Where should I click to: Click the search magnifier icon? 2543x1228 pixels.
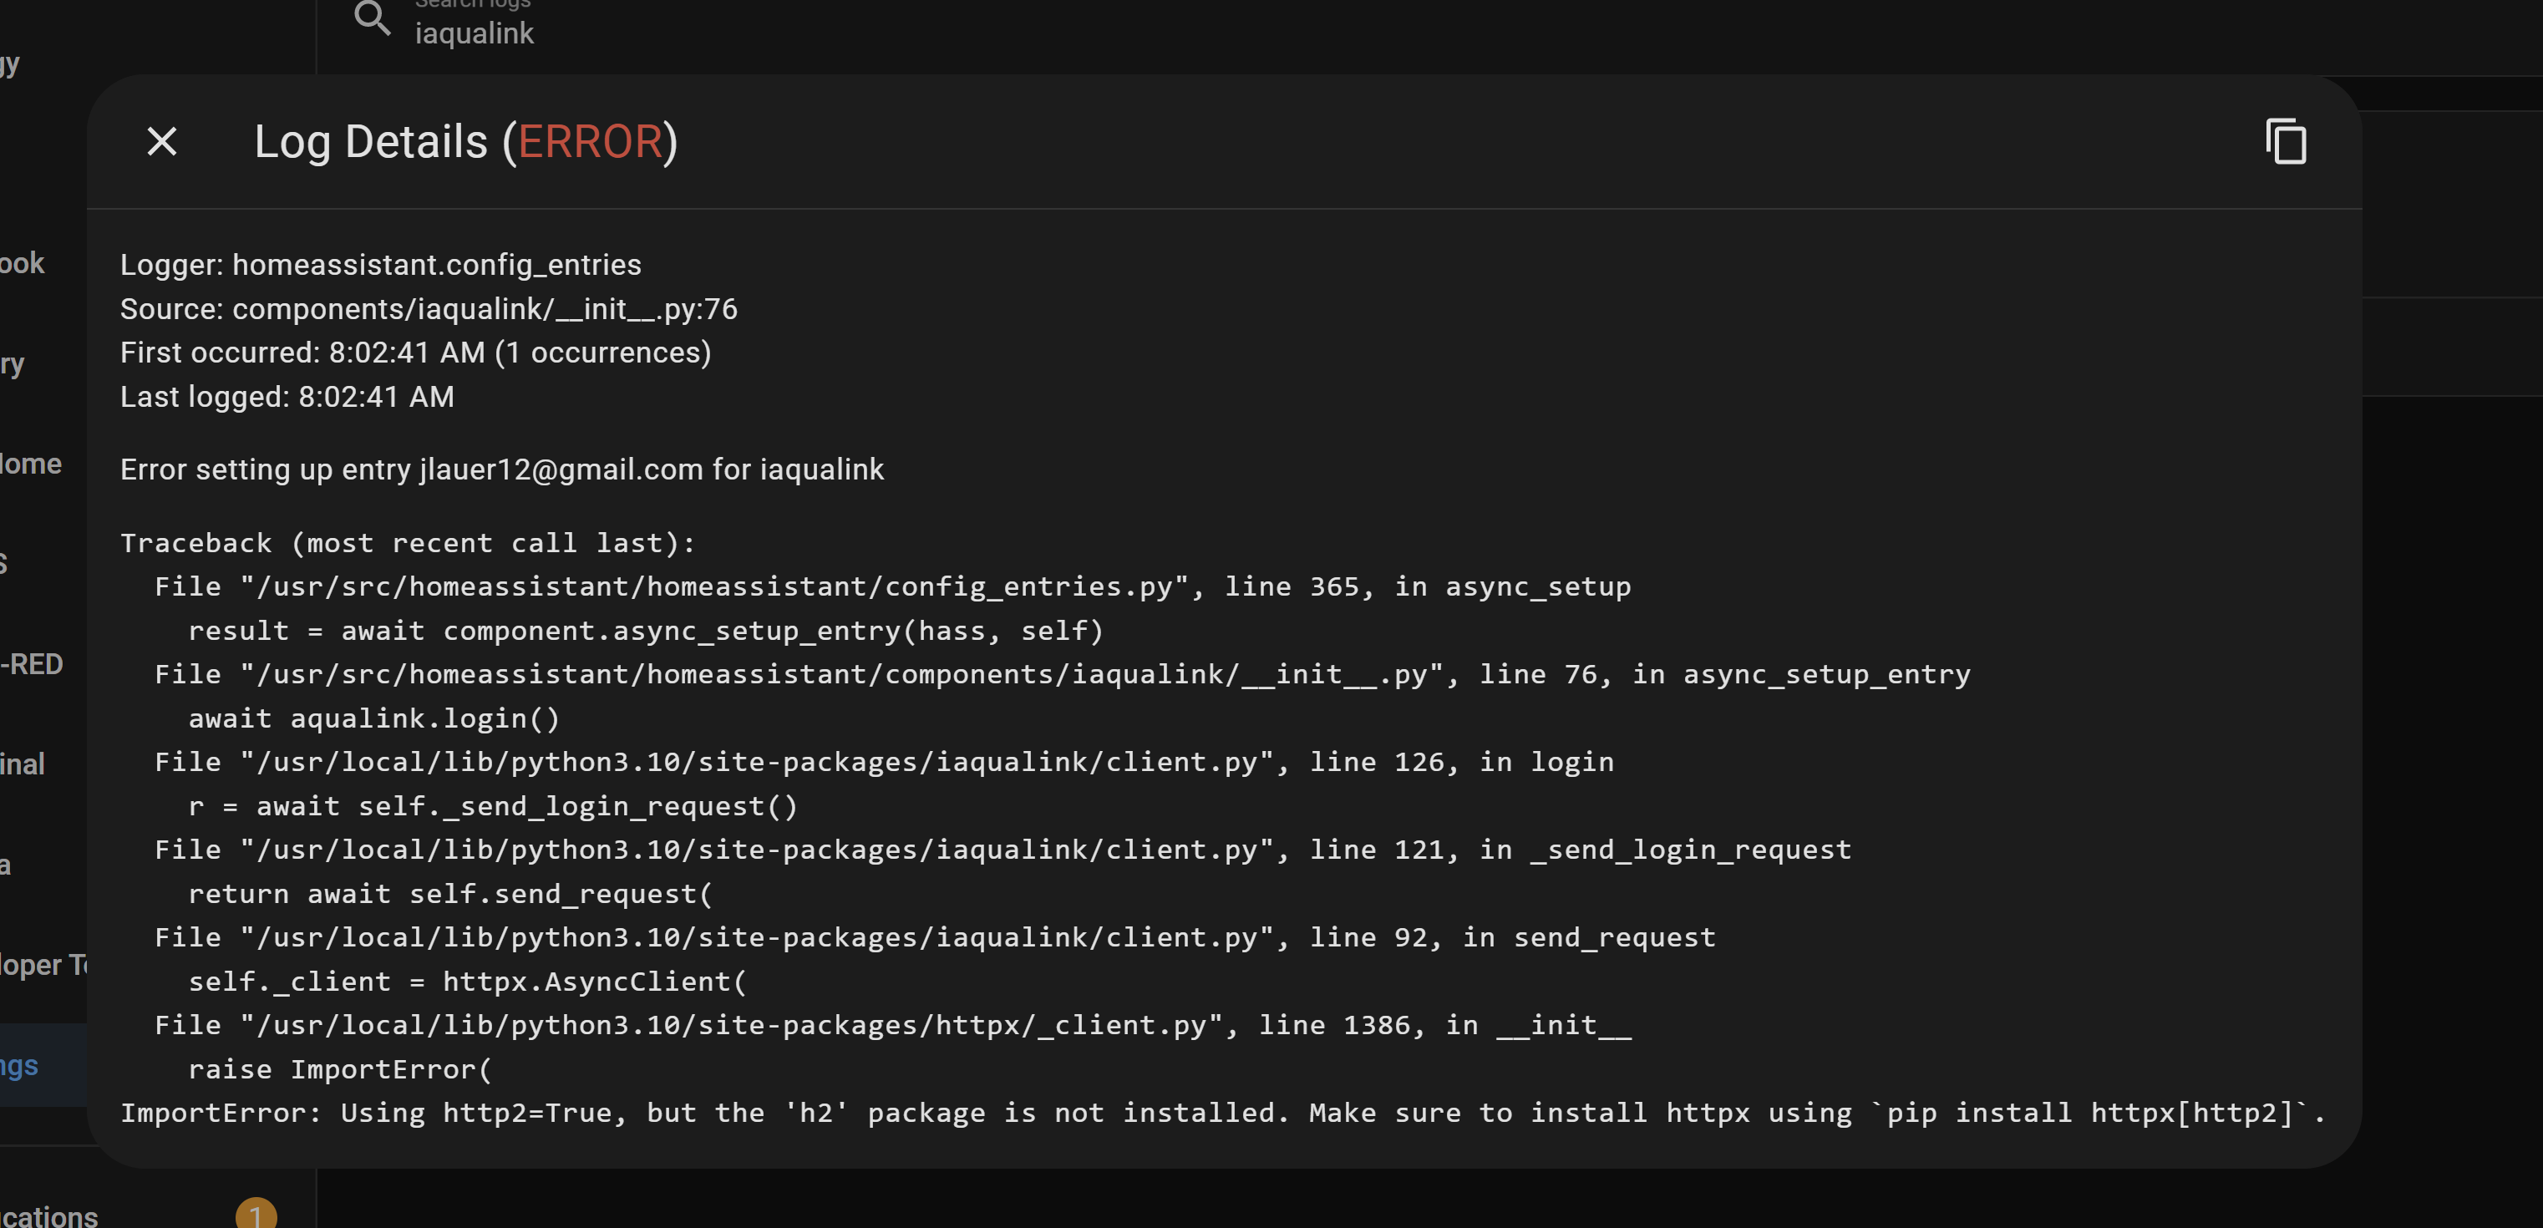click(x=372, y=18)
